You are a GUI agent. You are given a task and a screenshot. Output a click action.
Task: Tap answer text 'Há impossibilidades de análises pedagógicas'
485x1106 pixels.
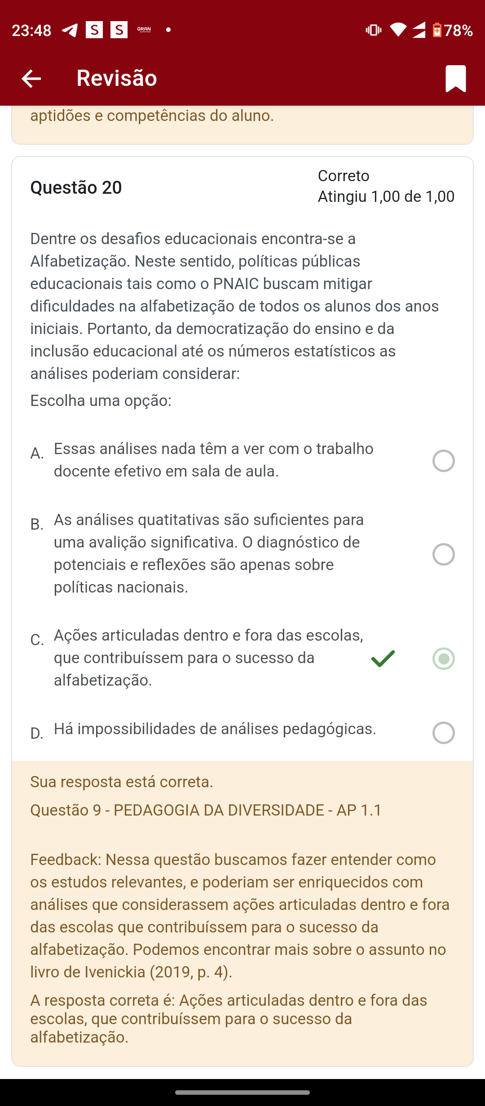[215, 729]
